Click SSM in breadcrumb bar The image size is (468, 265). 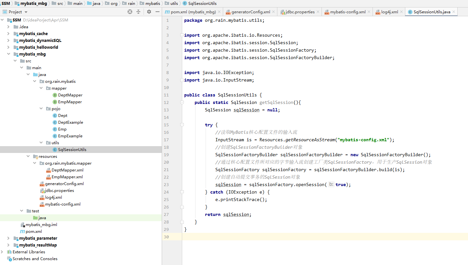click(x=6, y=3)
